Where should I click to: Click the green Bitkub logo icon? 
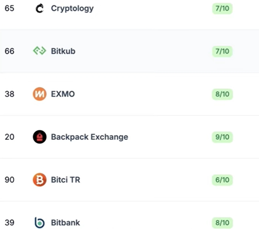[x=40, y=51]
